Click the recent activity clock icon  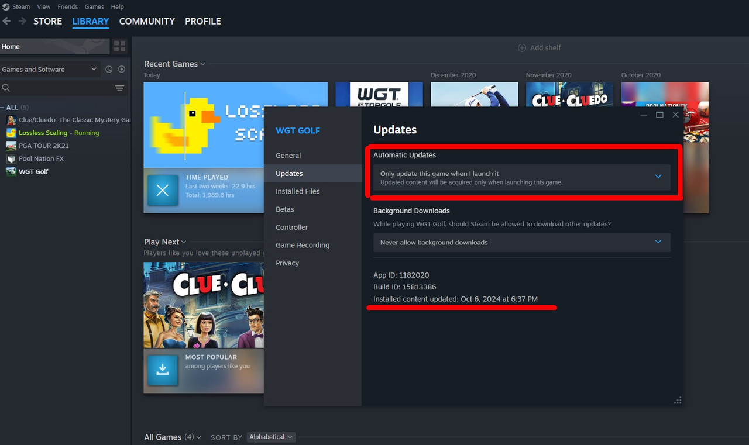point(109,69)
